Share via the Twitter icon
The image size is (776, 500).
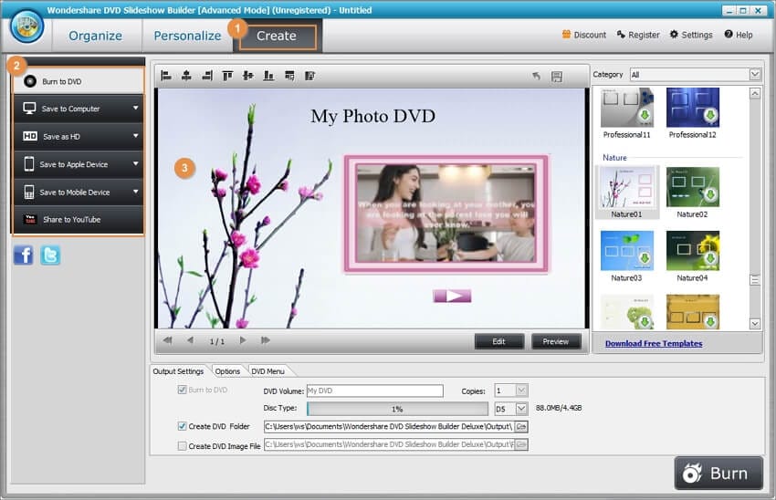coord(50,255)
